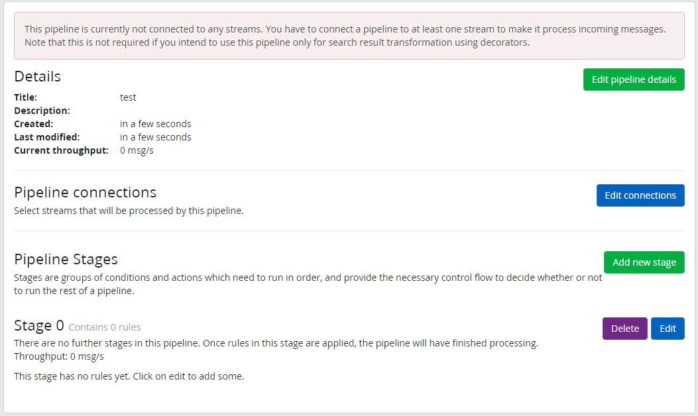Open the Edit connections dialog
Viewport: 698px width, 416px height.
point(640,195)
